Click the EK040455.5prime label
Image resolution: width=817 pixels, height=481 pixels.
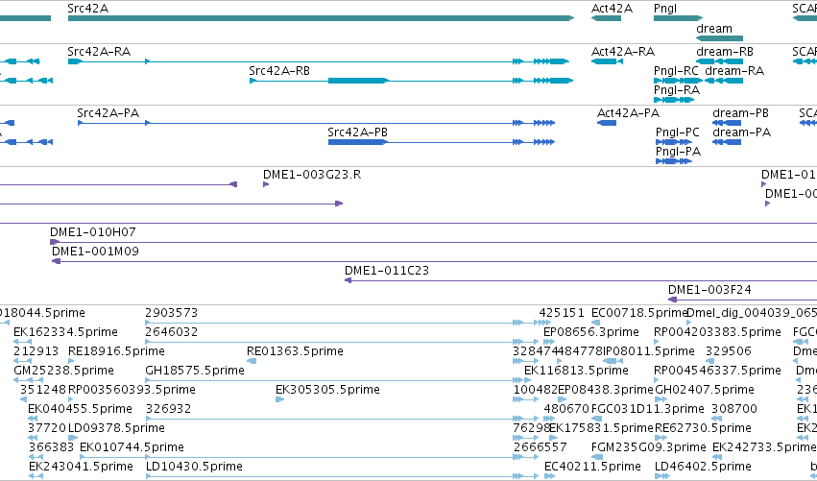click(80, 409)
